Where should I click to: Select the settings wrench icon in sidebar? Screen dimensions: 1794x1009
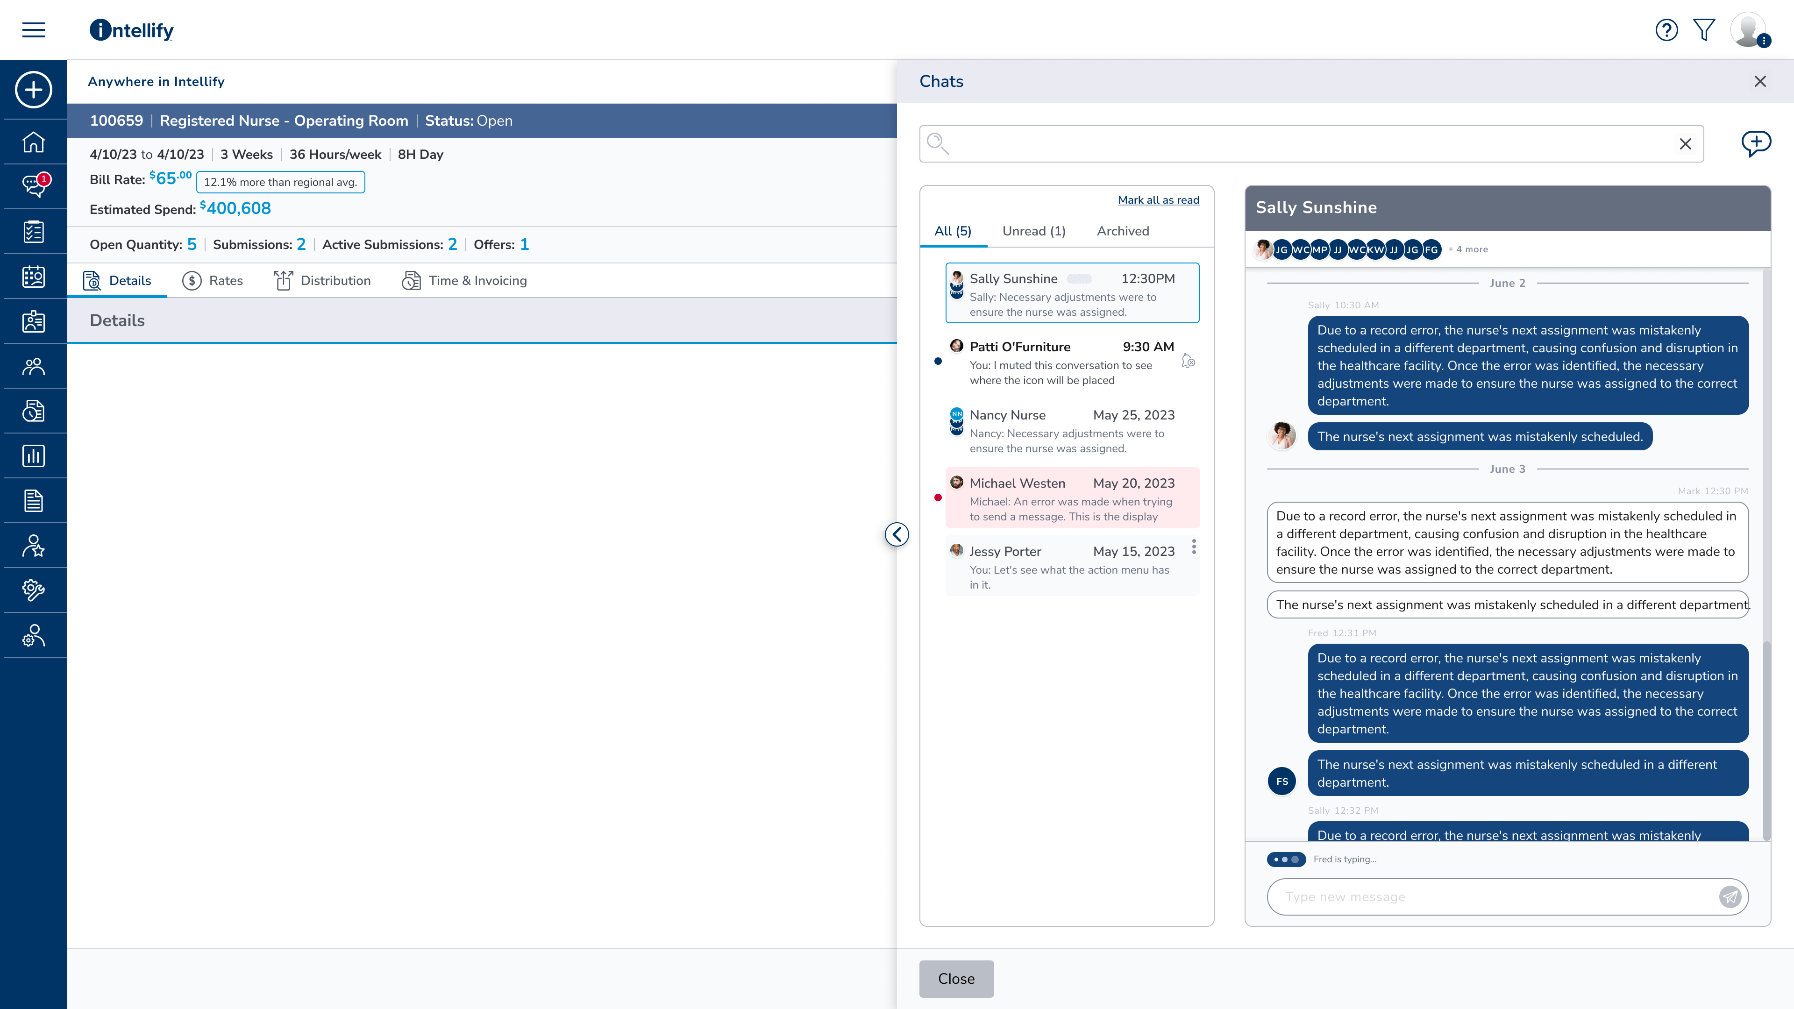pyautogui.click(x=33, y=590)
